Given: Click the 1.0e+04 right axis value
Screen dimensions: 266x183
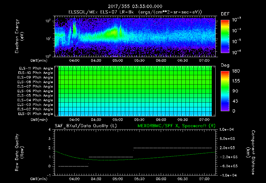Looking at the screenshot, I should point(227,130).
